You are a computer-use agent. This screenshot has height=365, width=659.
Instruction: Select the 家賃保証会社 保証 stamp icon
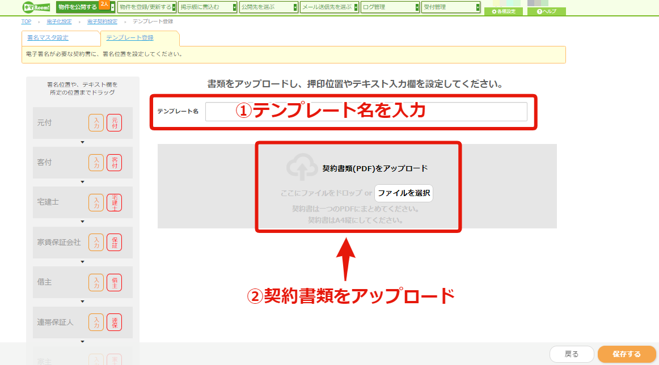coord(115,243)
